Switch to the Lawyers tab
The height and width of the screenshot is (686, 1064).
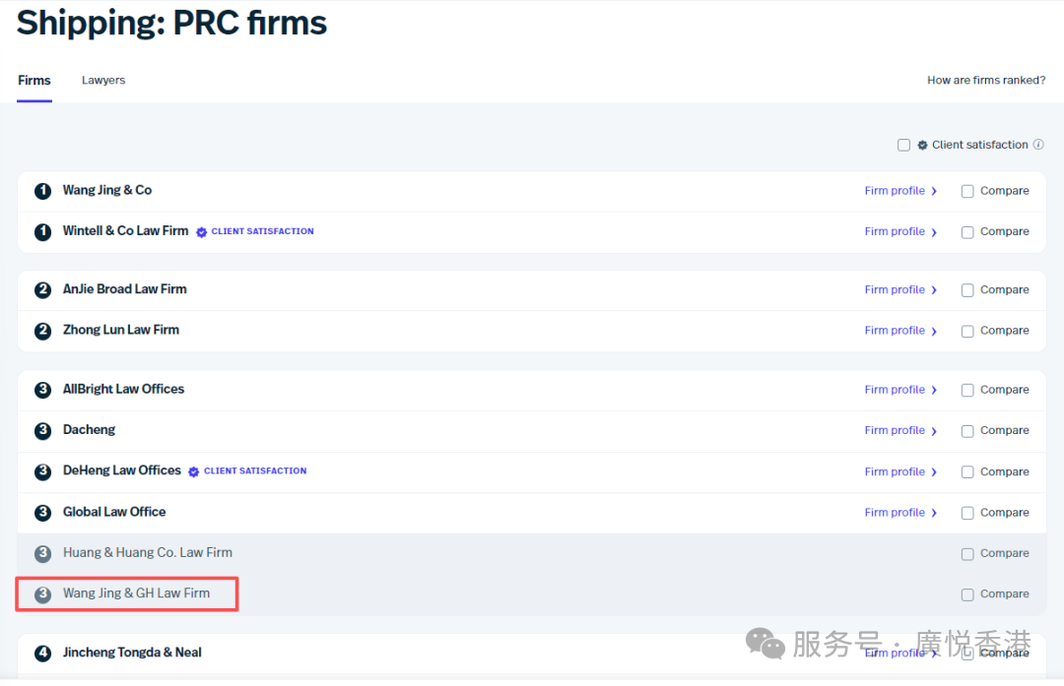tap(103, 81)
